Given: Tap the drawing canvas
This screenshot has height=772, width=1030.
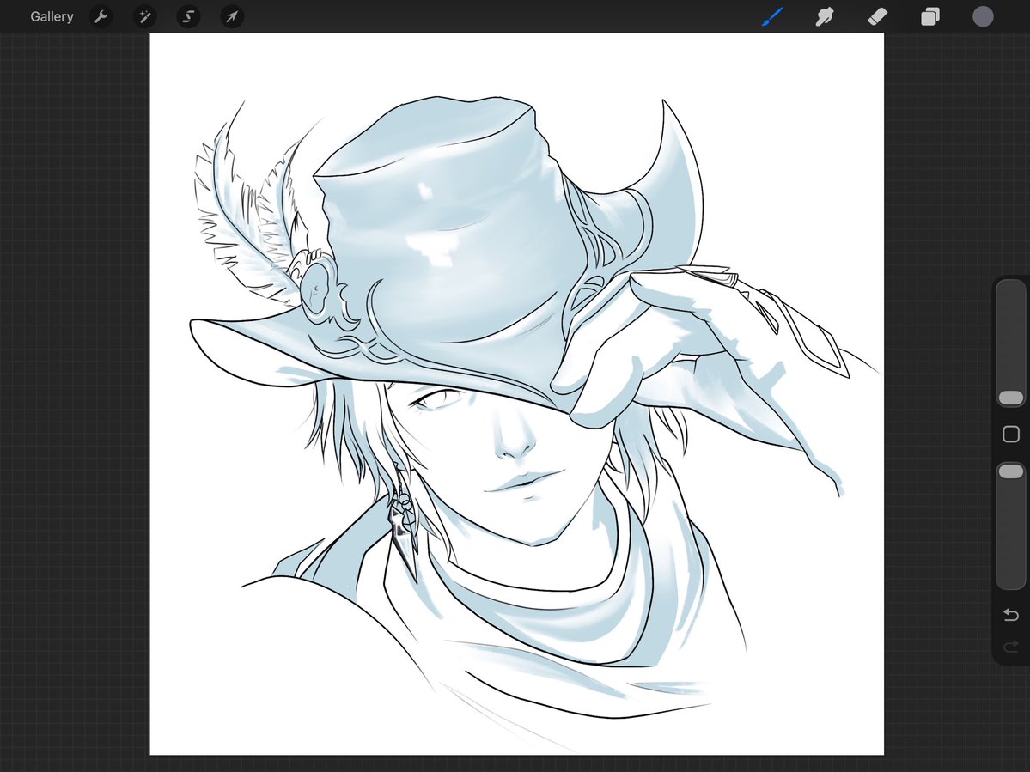Looking at the screenshot, I should coord(517,394).
